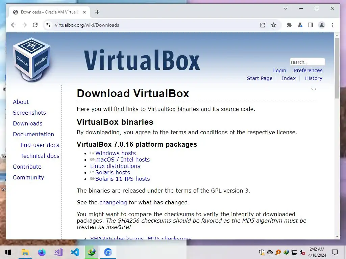Open Technical docs sidebar link
Viewport: 346px width, 259px height.
[40, 156]
